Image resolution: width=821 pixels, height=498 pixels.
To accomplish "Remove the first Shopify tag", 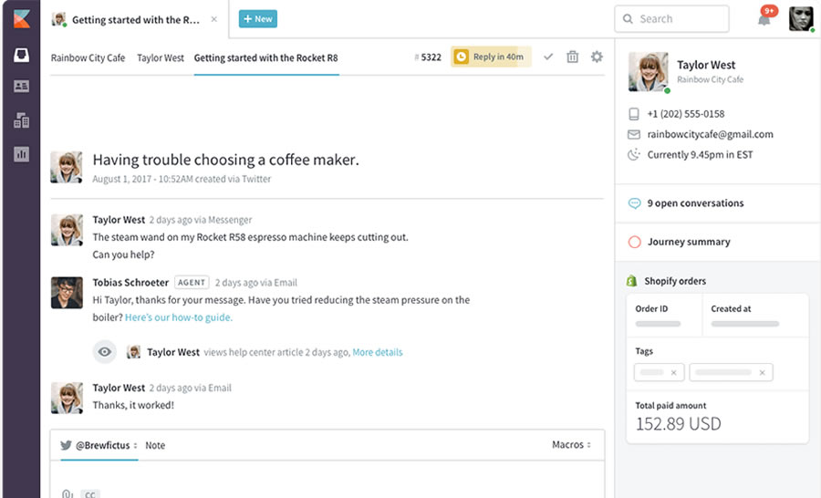I will 673,372.
